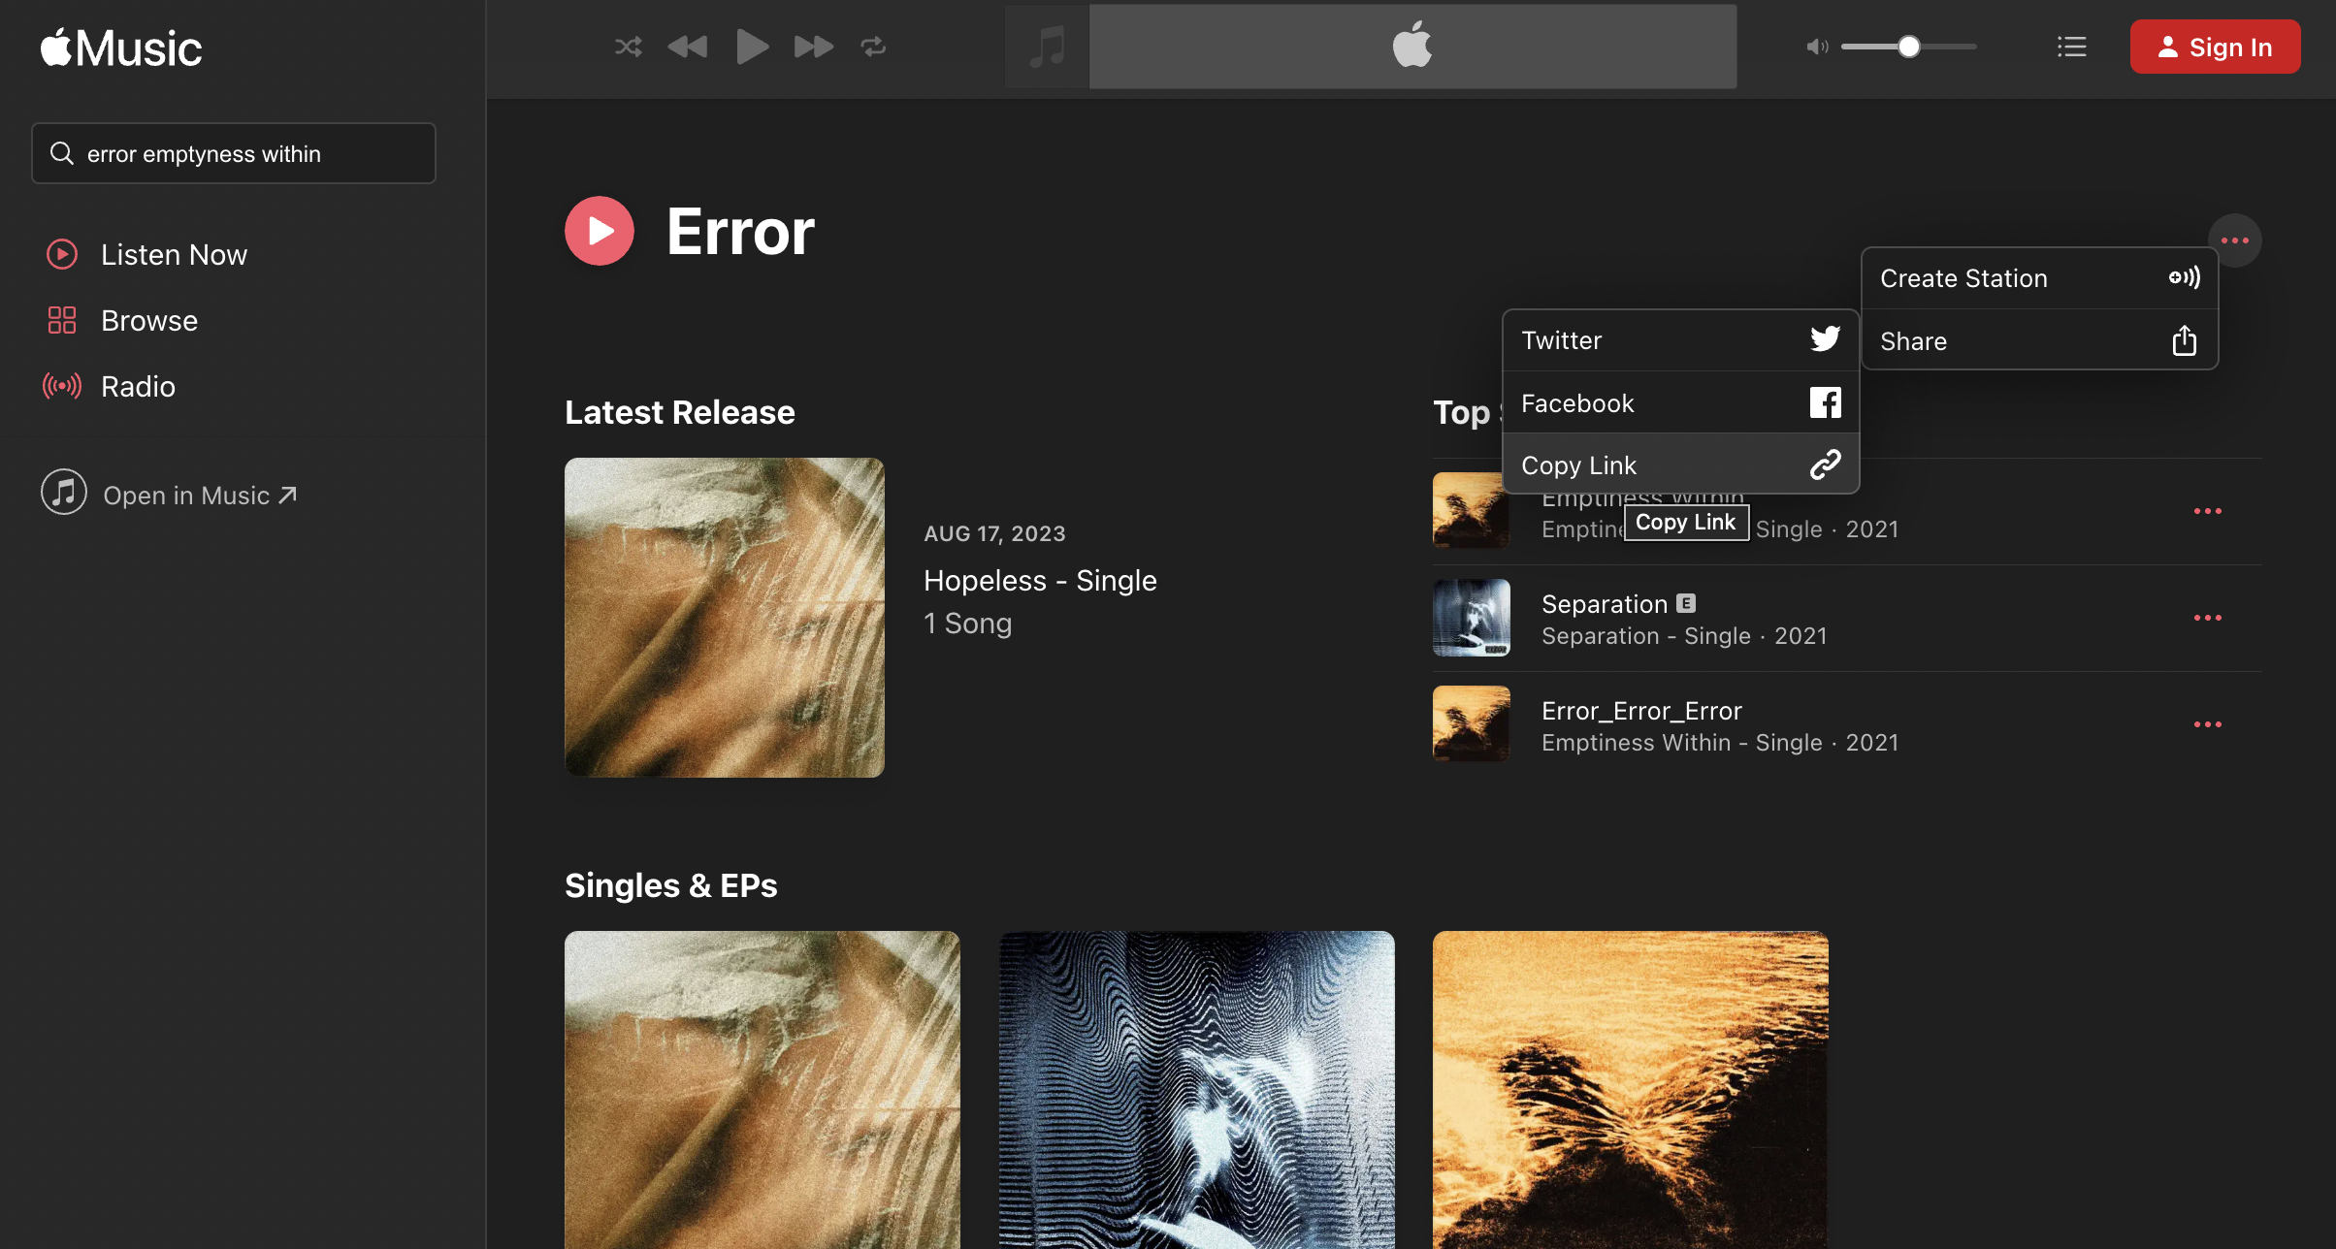The image size is (2336, 1249).
Task: Open more options for Emptiness Within song
Action: pyautogui.click(x=2207, y=511)
